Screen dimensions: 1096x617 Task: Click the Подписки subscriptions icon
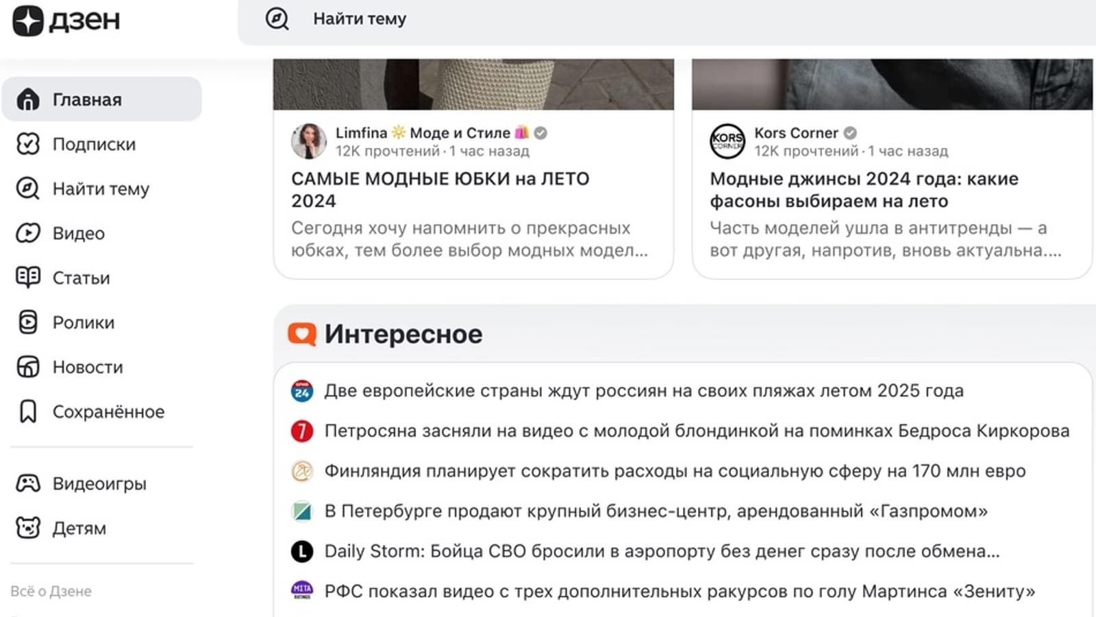(28, 144)
